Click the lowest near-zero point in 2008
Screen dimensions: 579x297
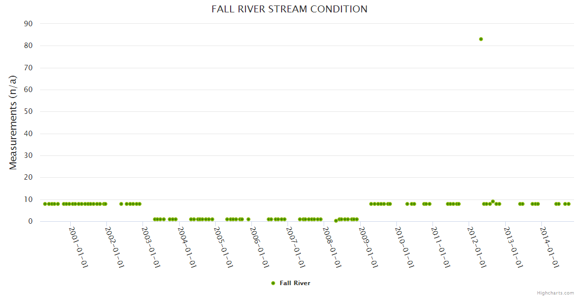[x=336, y=221]
